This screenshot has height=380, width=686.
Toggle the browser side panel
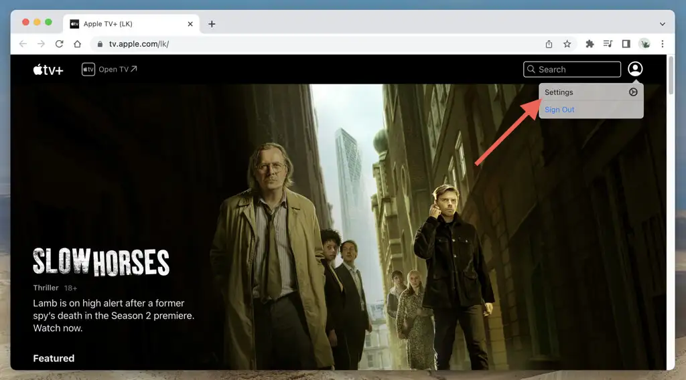point(626,43)
